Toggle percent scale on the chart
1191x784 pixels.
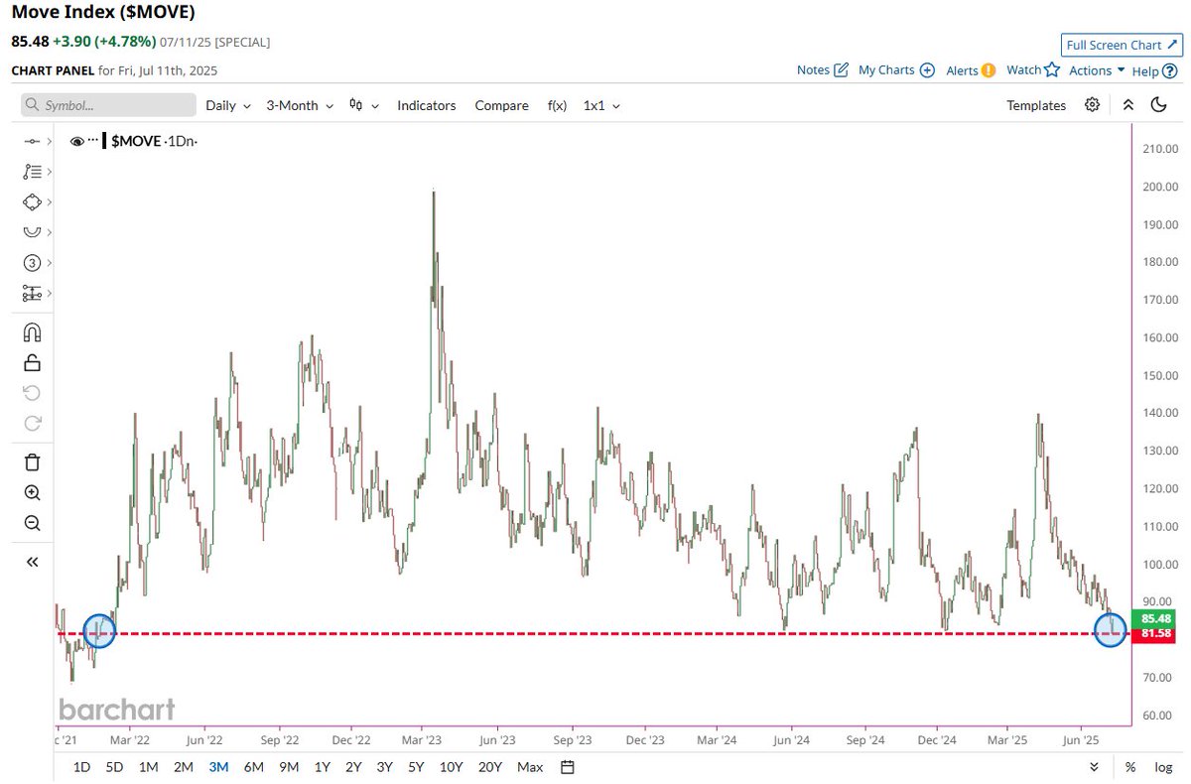[1130, 767]
